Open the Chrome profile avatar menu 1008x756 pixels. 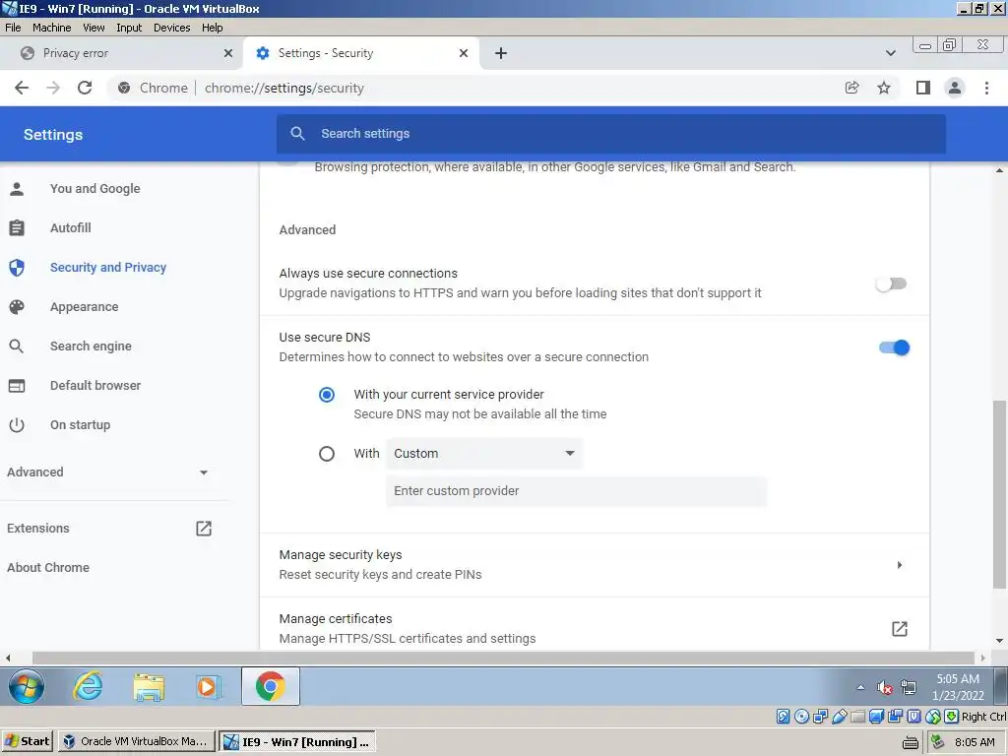click(955, 88)
